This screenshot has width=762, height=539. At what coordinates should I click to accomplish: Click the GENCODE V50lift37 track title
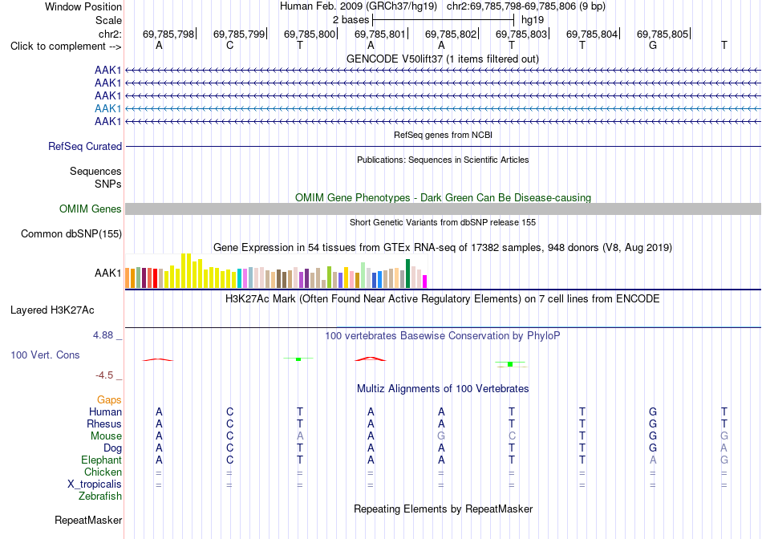coord(443,59)
